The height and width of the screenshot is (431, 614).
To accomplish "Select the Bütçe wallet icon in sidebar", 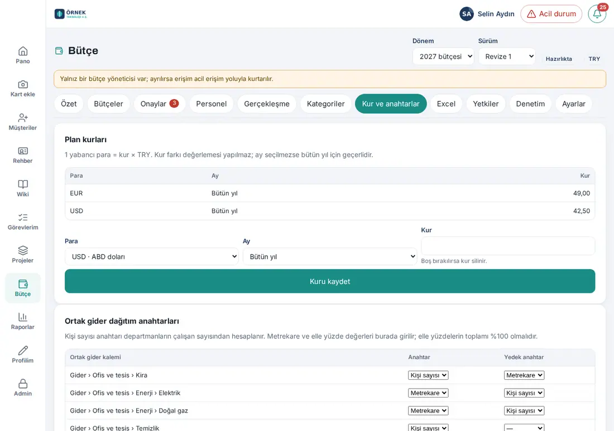I will 23,284.
